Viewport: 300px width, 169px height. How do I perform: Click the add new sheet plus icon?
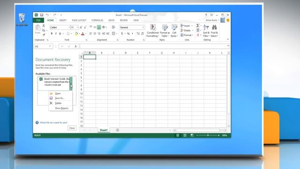pos(118,130)
